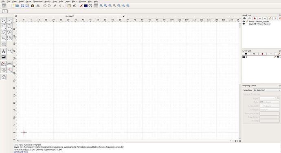Open the Selection tools palette
Screen dimensions: 281x153
coord(9,70)
